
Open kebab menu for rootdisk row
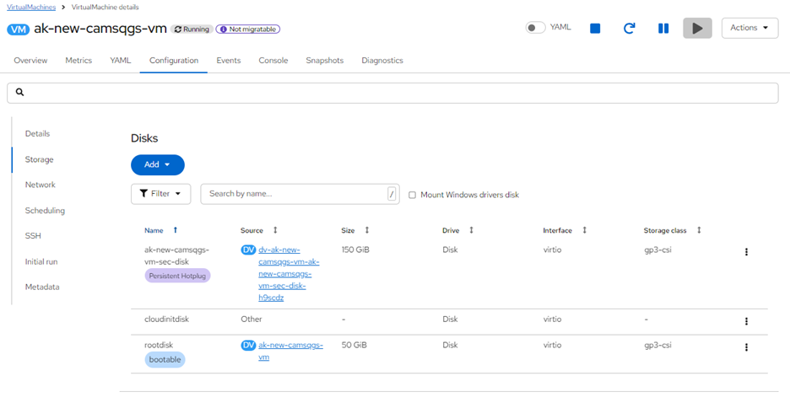tap(746, 347)
